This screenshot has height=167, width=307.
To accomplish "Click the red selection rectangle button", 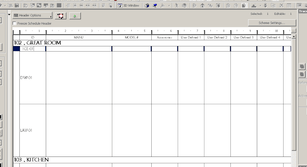I will (61, 16).
